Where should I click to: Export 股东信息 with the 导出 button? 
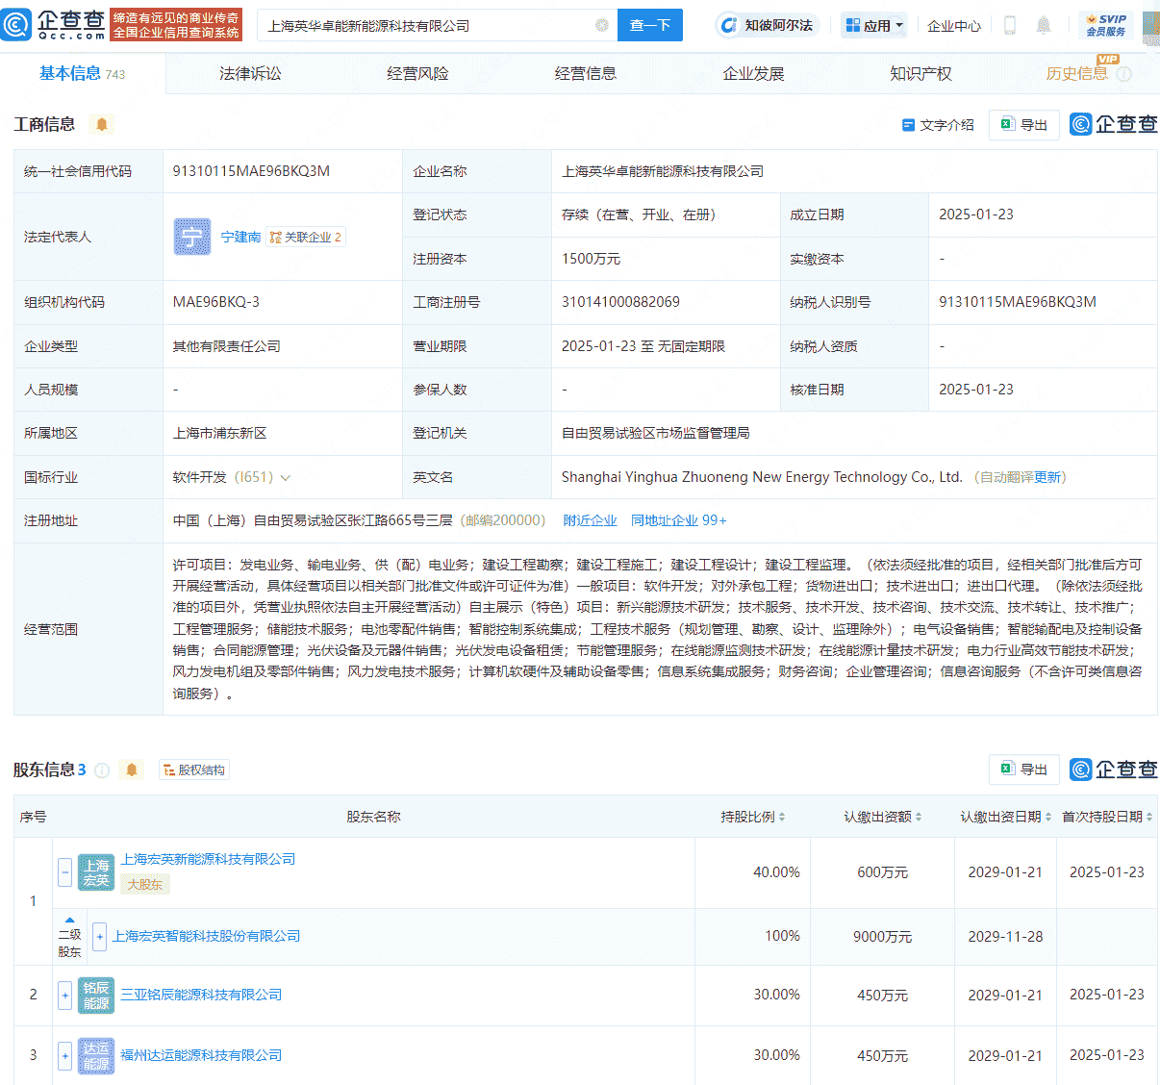click(x=1023, y=769)
